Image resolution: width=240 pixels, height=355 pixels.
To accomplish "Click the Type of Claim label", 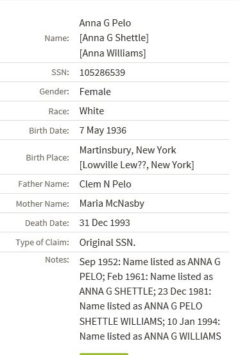I will 42,243.
